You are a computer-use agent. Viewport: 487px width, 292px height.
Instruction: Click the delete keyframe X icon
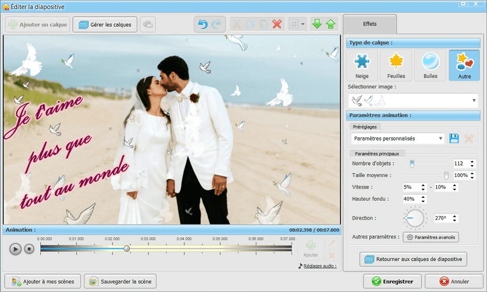coord(331,255)
